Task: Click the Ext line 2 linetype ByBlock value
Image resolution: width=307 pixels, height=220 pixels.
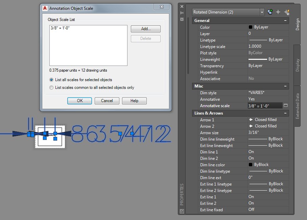Action: click(268, 191)
